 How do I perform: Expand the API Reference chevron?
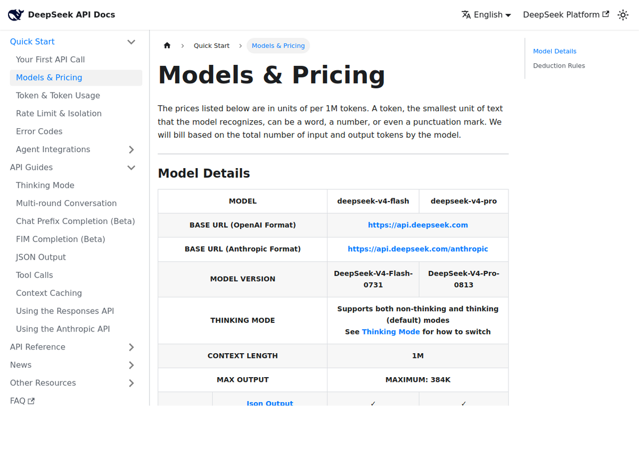(x=131, y=347)
